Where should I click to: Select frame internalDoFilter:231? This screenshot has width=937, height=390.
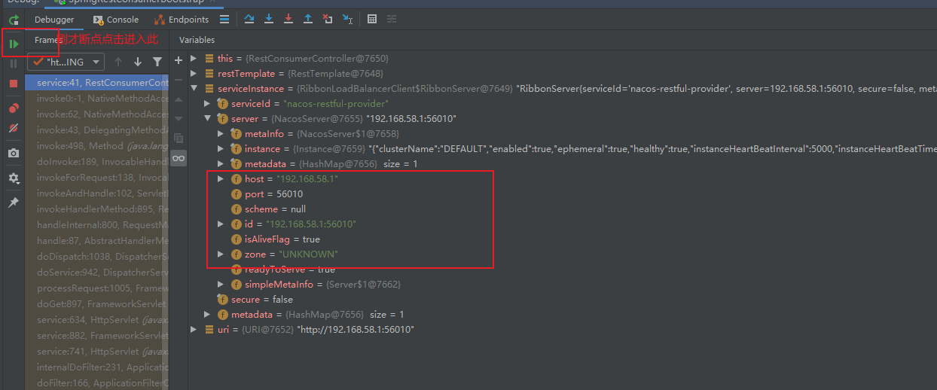point(96,367)
